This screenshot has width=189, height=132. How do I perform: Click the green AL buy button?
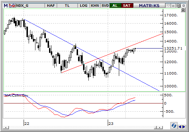click(x=115, y=5)
